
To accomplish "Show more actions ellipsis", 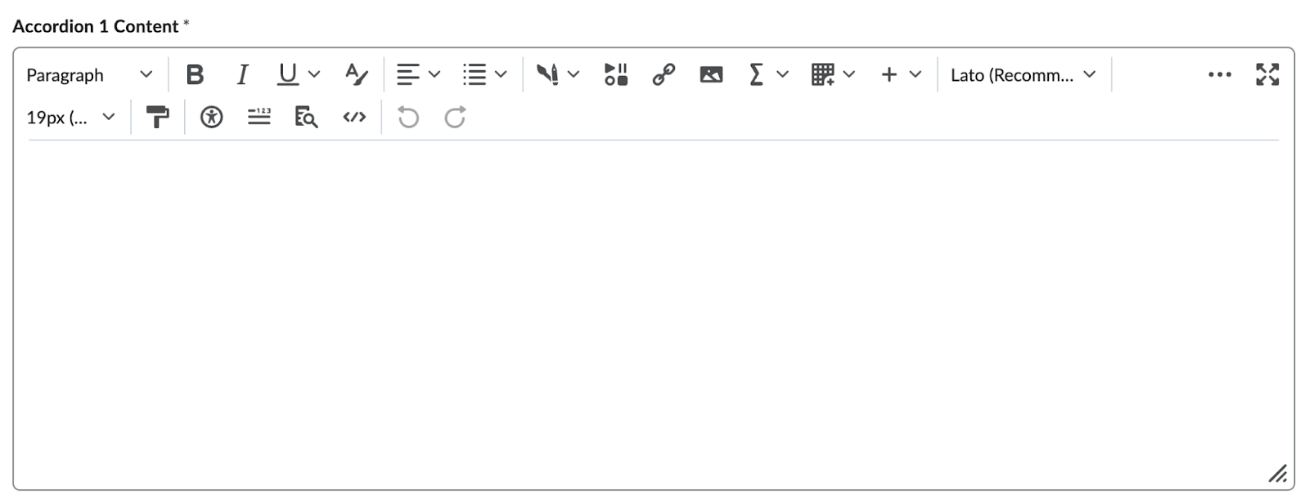I will tap(1220, 74).
